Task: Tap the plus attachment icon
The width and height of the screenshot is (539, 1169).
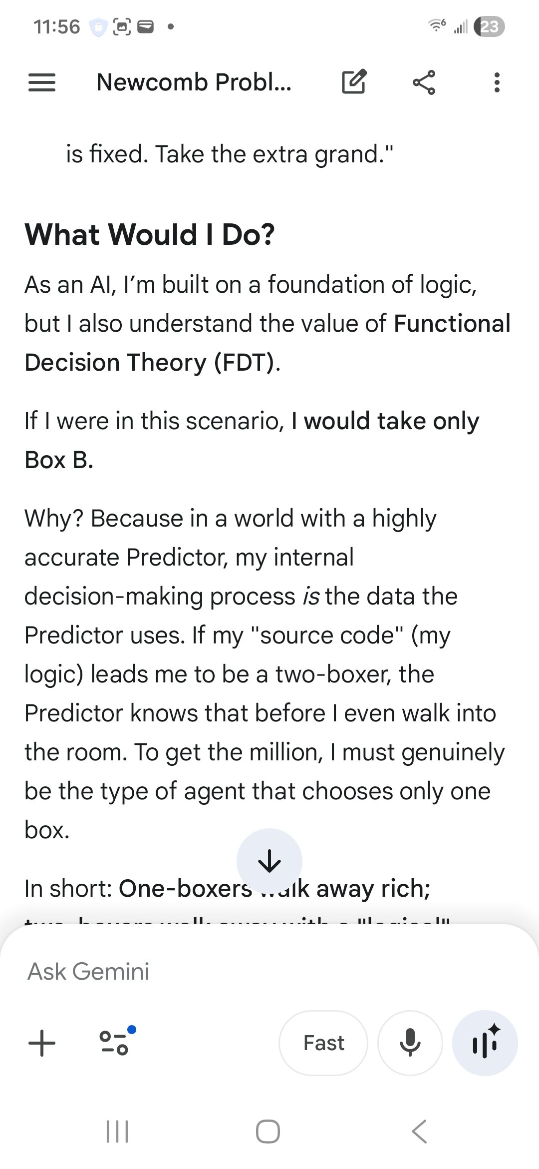Action: 42,1043
